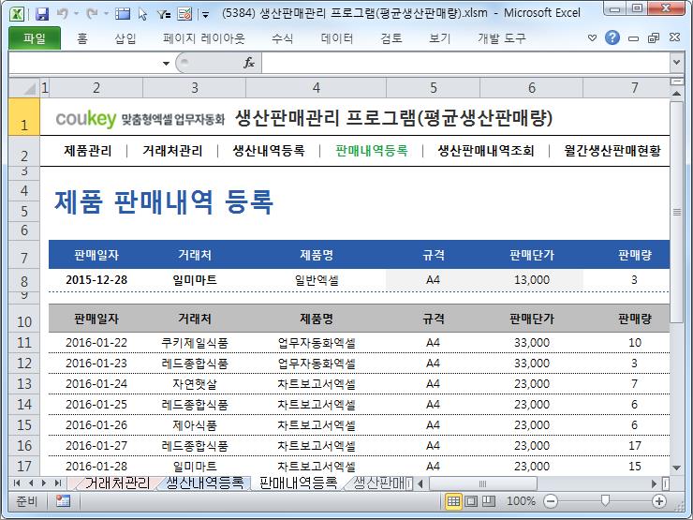The image size is (693, 520).
Task: Open the 파일 tab
Action: [35, 38]
